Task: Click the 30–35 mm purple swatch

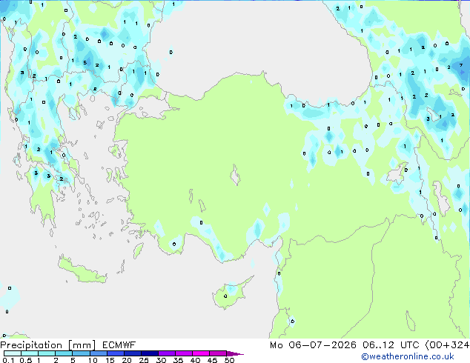Action: 166,353
